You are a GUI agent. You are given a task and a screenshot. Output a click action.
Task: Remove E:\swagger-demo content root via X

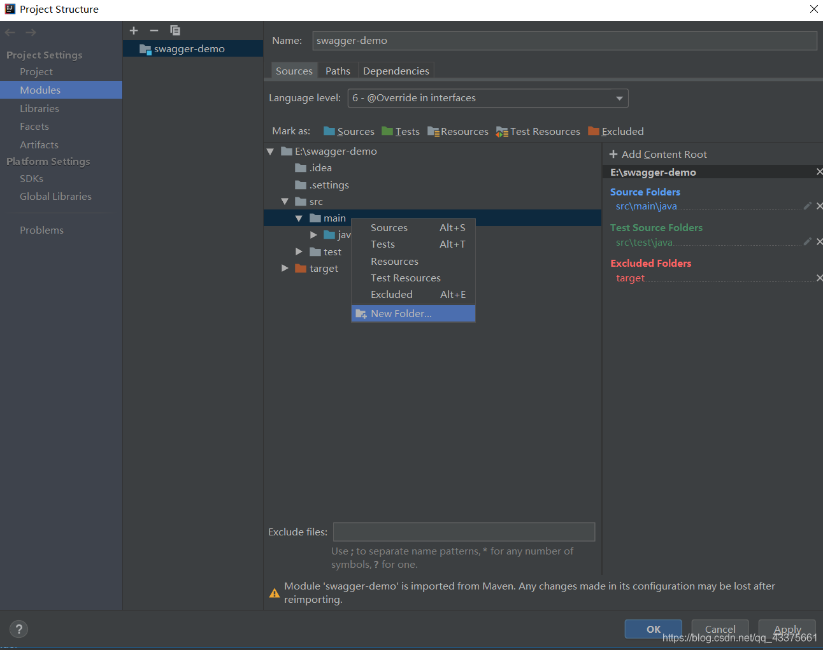[819, 172]
